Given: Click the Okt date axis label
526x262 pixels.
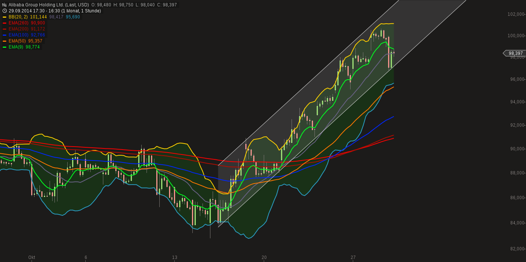Looking at the screenshot, I should (x=32, y=257).
